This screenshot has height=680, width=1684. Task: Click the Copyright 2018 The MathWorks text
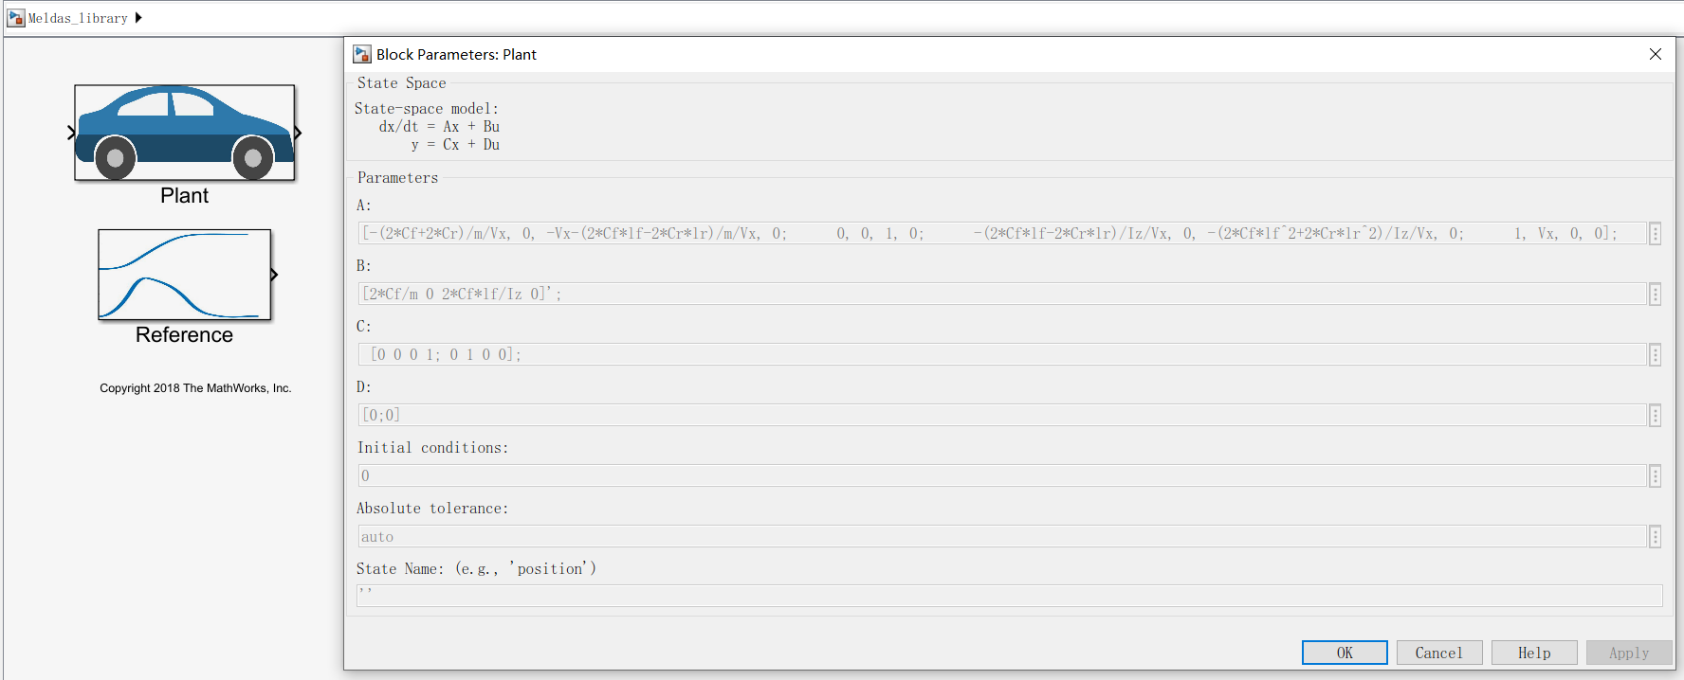click(195, 388)
